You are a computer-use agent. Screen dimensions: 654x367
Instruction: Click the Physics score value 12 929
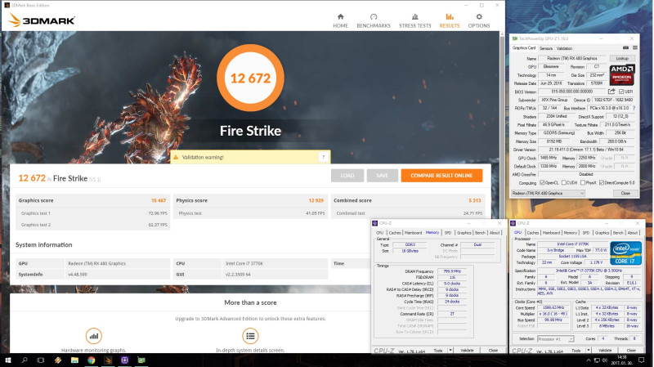tap(316, 200)
